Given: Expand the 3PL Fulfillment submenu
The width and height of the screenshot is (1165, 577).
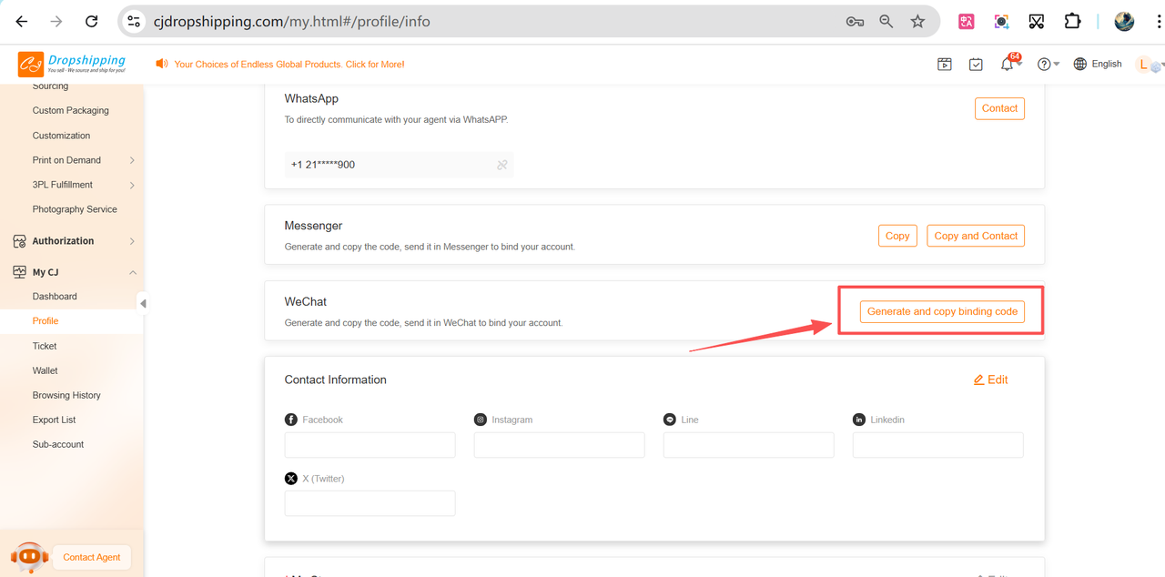Looking at the screenshot, I should [132, 185].
